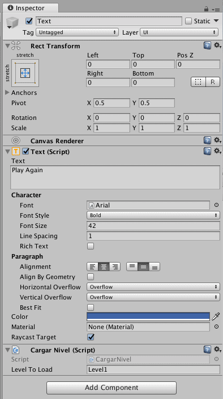223x399 pixels.
Task: Click the Scale Y field
Action: pyautogui.click(x=157, y=128)
